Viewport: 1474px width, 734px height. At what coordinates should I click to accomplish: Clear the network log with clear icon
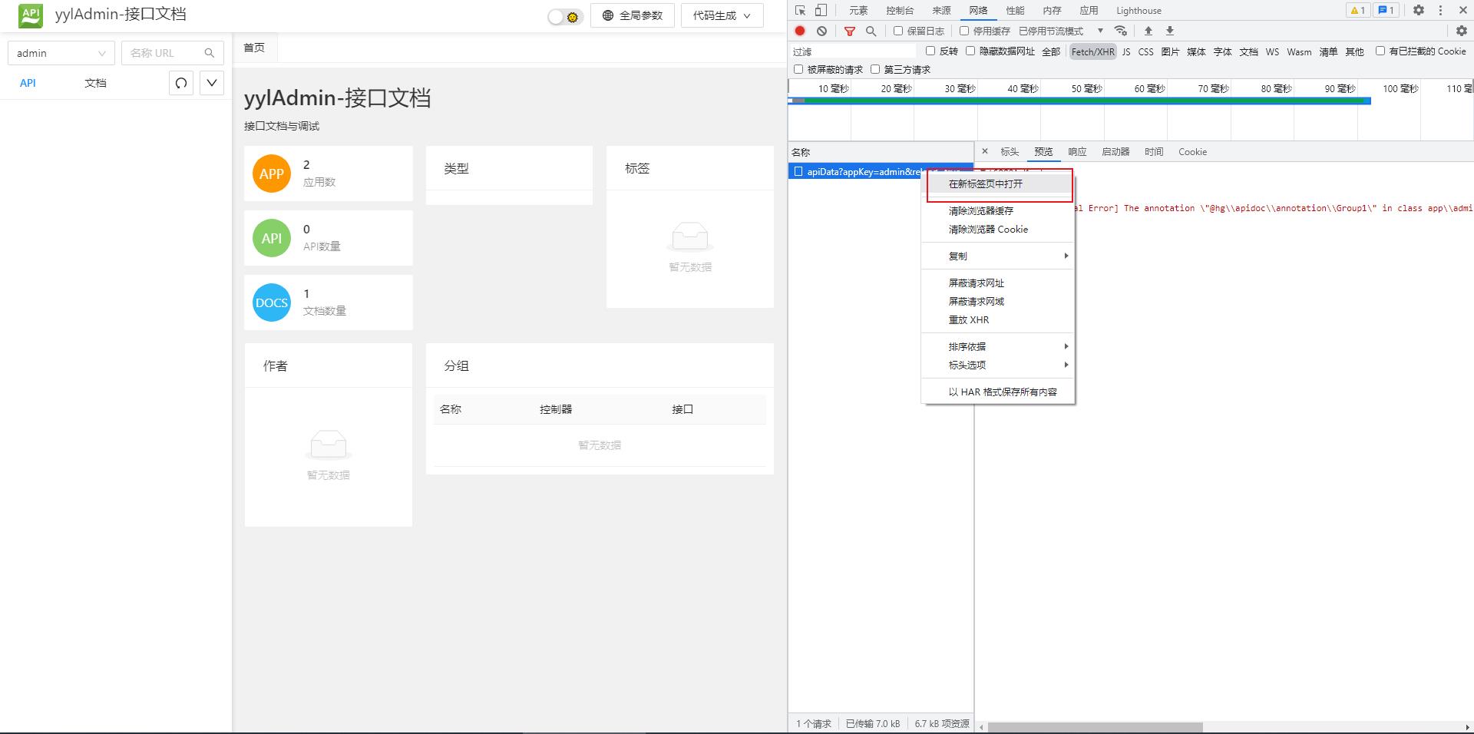click(821, 31)
